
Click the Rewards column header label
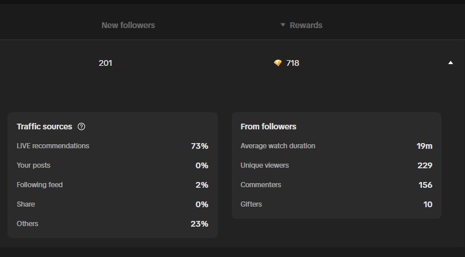point(306,25)
